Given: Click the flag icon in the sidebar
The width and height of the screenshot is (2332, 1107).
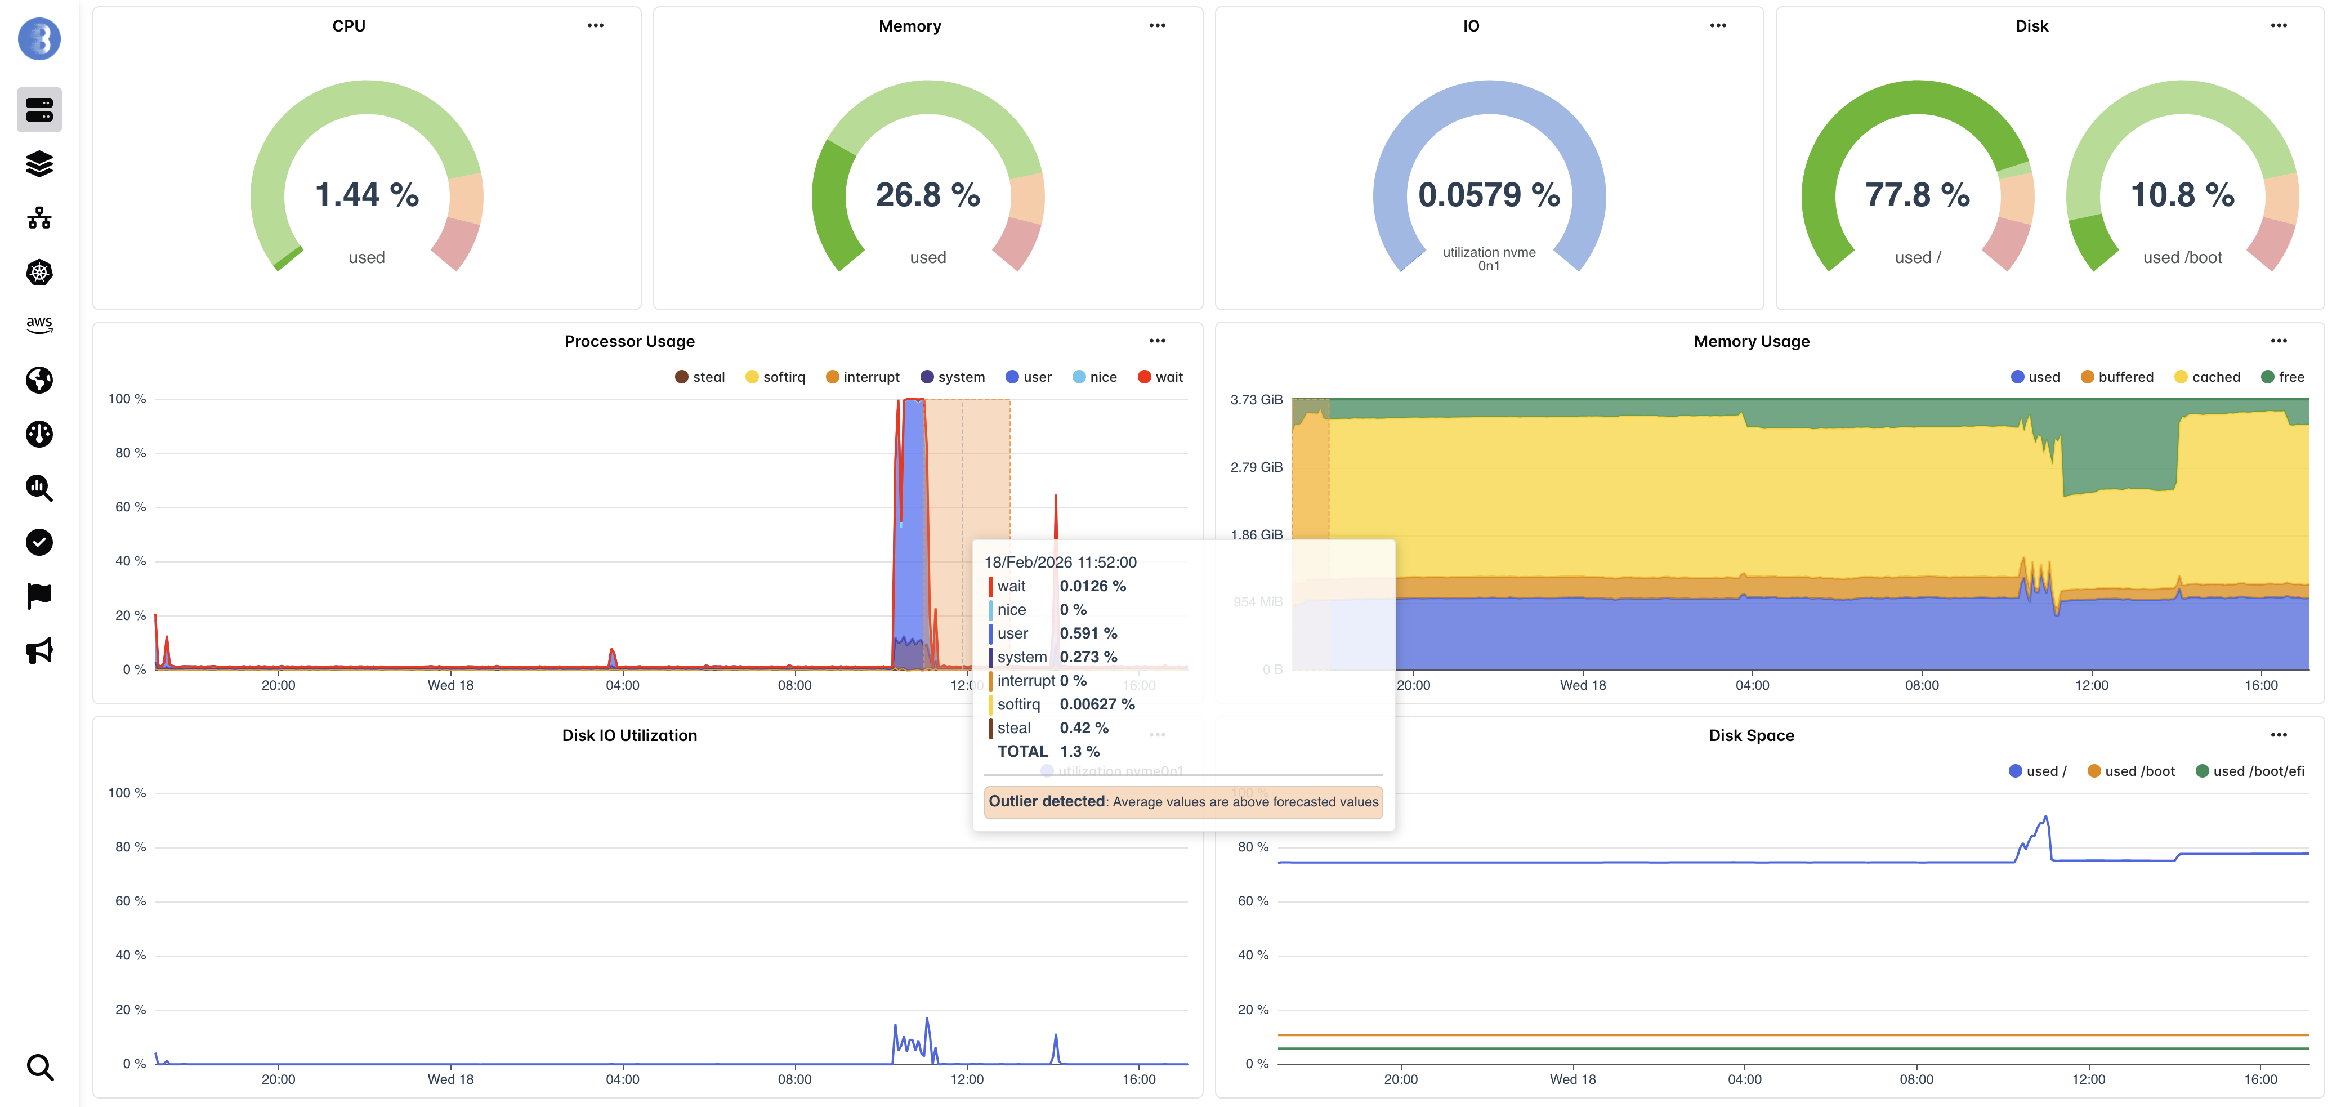Looking at the screenshot, I should (39, 595).
